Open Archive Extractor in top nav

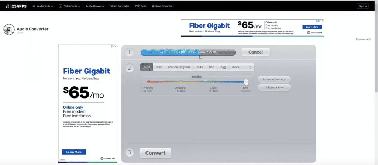click(x=162, y=6)
